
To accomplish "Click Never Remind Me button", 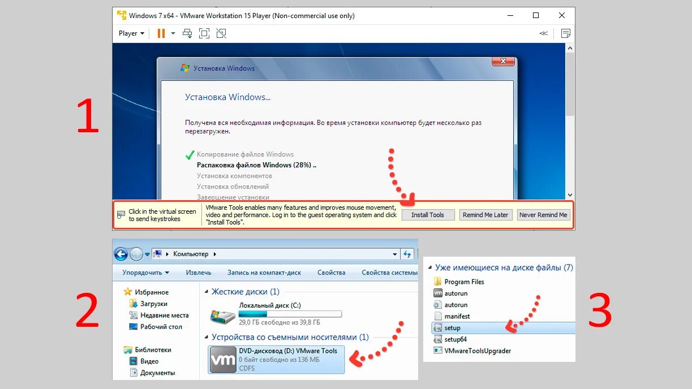I will [x=543, y=215].
